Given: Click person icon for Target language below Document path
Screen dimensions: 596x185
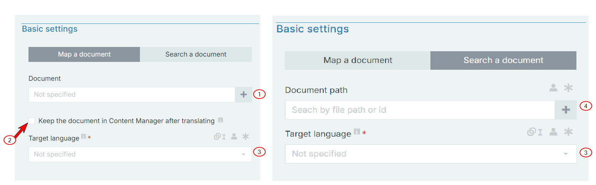Looking at the screenshot, I should pos(553,132).
